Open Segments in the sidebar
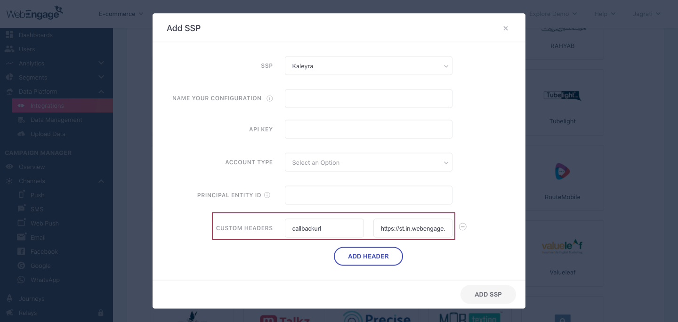Image resolution: width=678 pixels, height=322 pixels. (33, 77)
